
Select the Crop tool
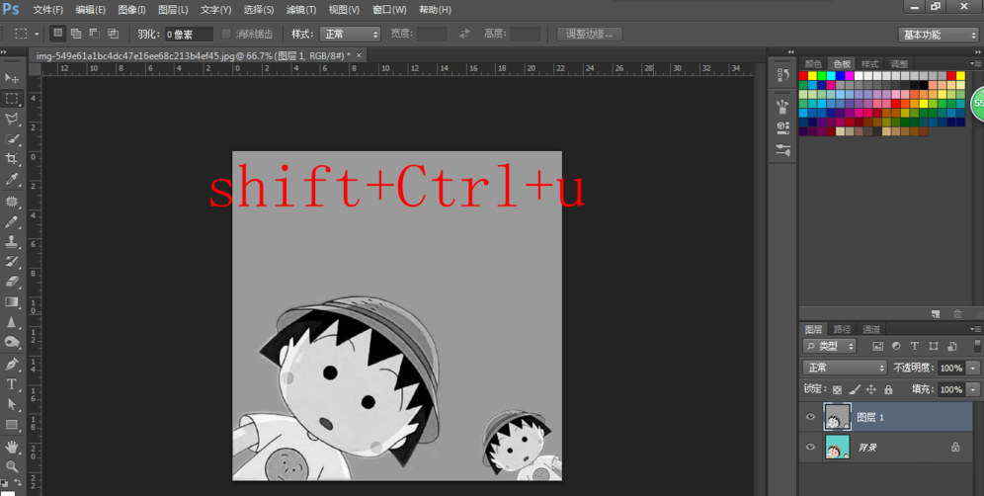[x=12, y=159]
